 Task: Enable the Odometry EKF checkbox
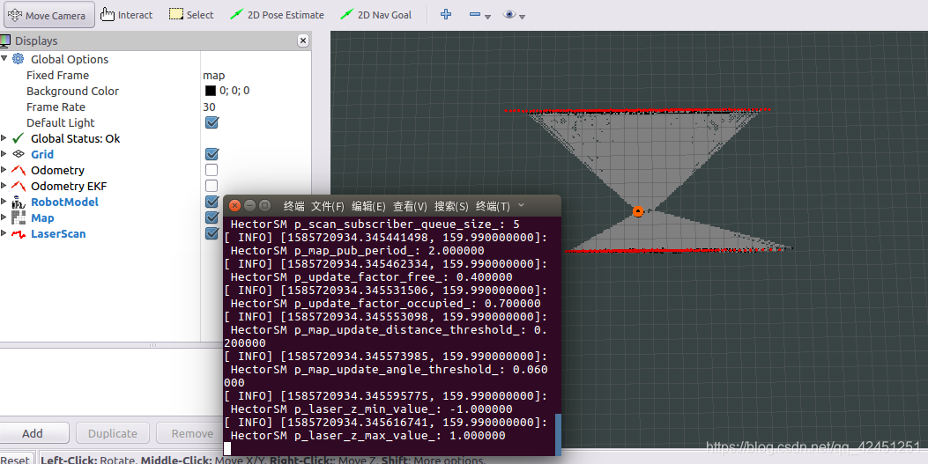click(x=212, y=186)
